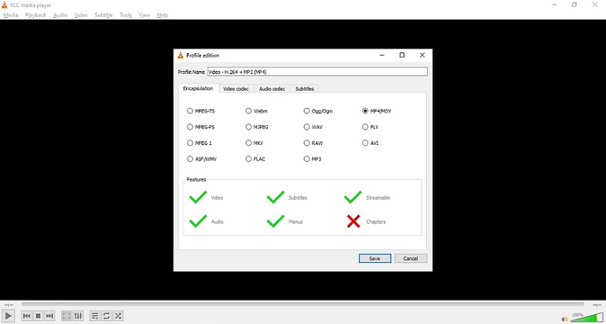The height and width of the screenshot is (324, 606).
Task: Toggle fullscreen video mode icon
Action: coord(66,316)
